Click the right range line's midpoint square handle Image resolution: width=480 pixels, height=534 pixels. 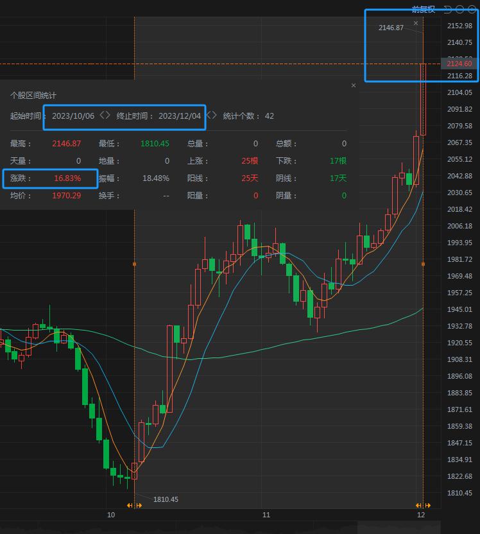[x=423, y=264]
